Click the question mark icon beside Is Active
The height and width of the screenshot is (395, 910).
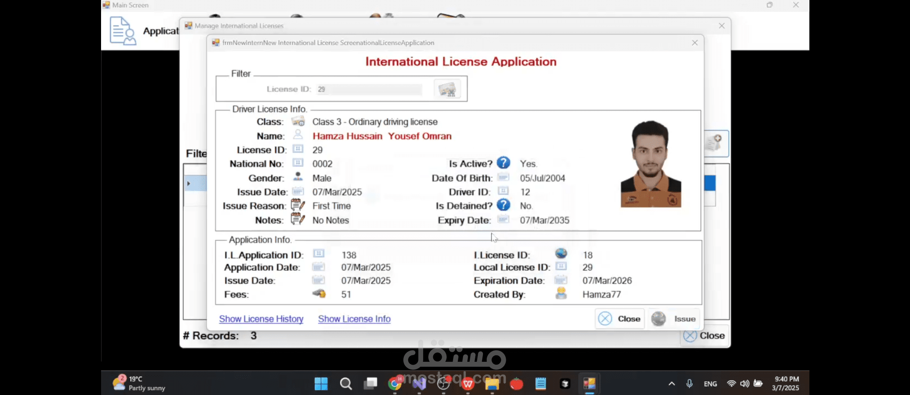[x=503, y=163]
